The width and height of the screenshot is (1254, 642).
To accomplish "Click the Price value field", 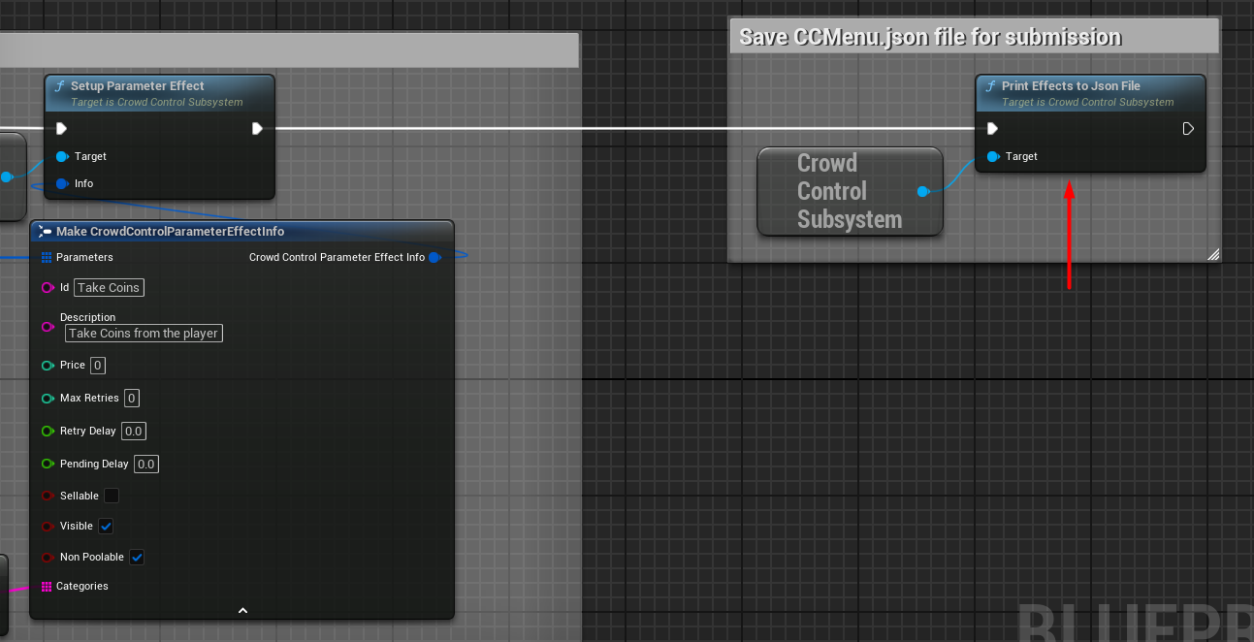I will click(97, 365).
